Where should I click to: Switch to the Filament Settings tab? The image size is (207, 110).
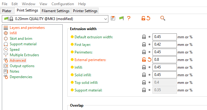click(x=56, y=11)
